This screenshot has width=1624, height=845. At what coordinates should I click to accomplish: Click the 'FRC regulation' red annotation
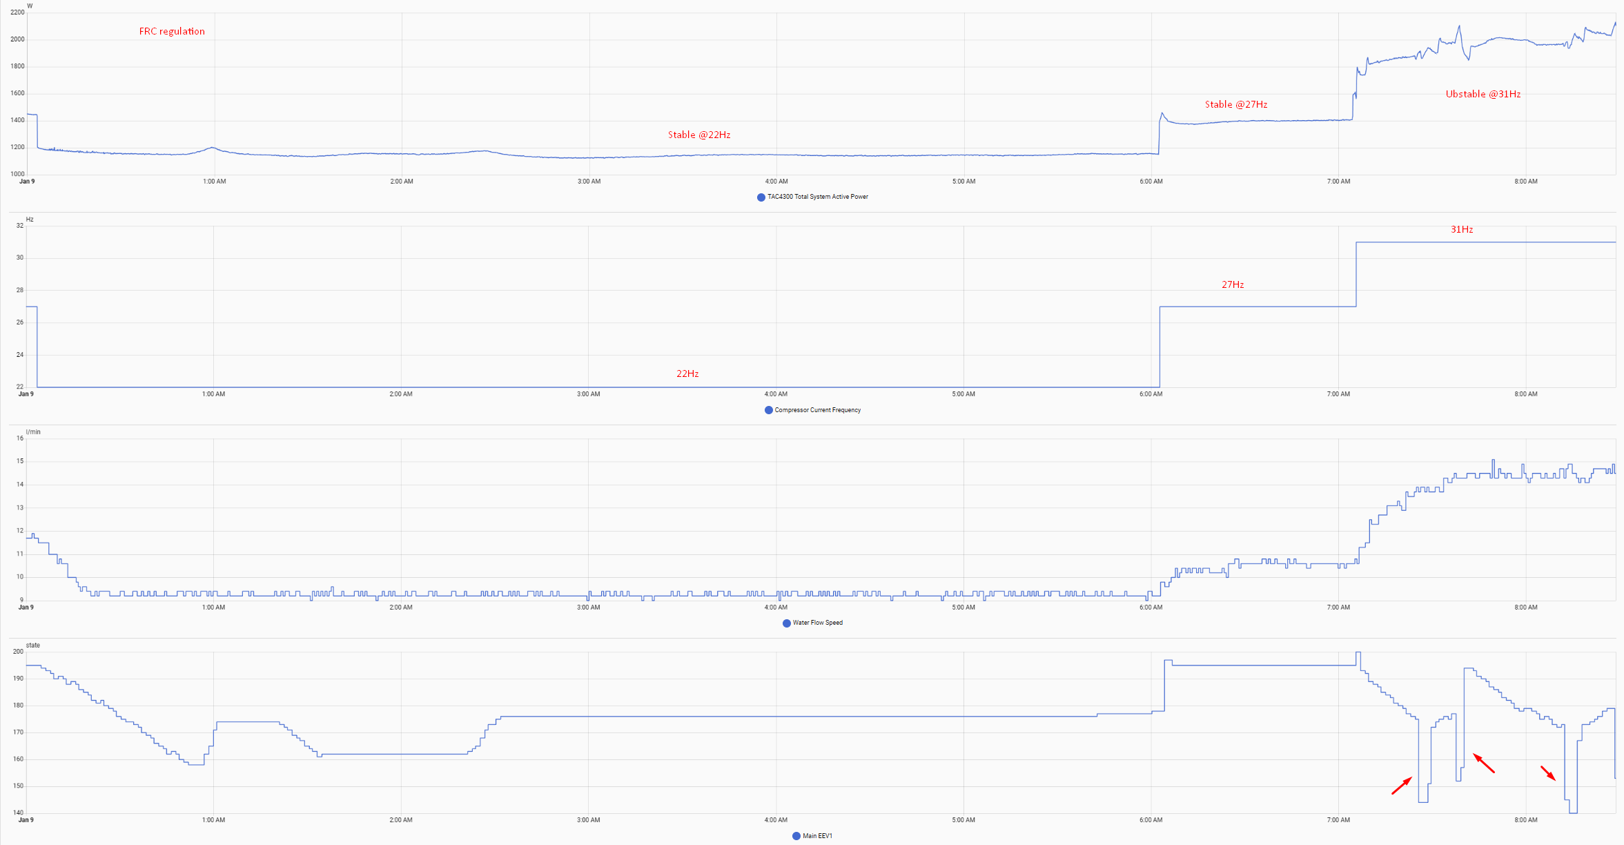172,32
